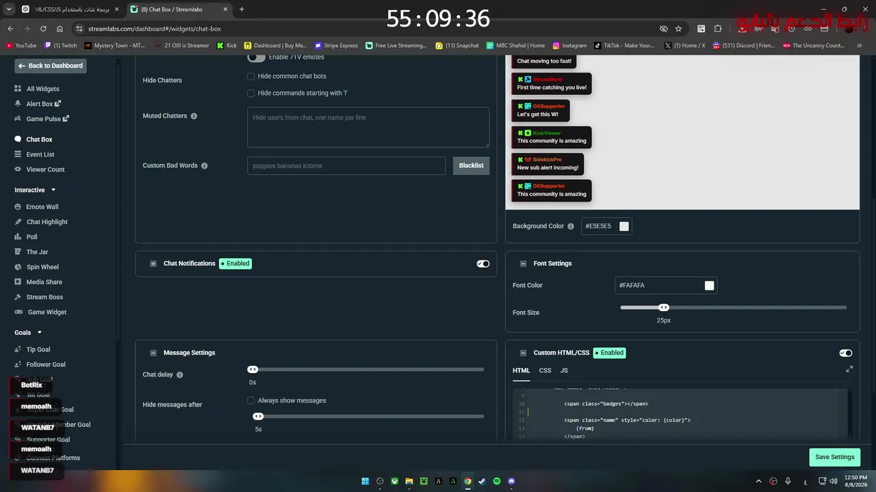Screen dimensions: 876x492
Task: Check Hide common chat bots
Action: [x=251, y=77]
